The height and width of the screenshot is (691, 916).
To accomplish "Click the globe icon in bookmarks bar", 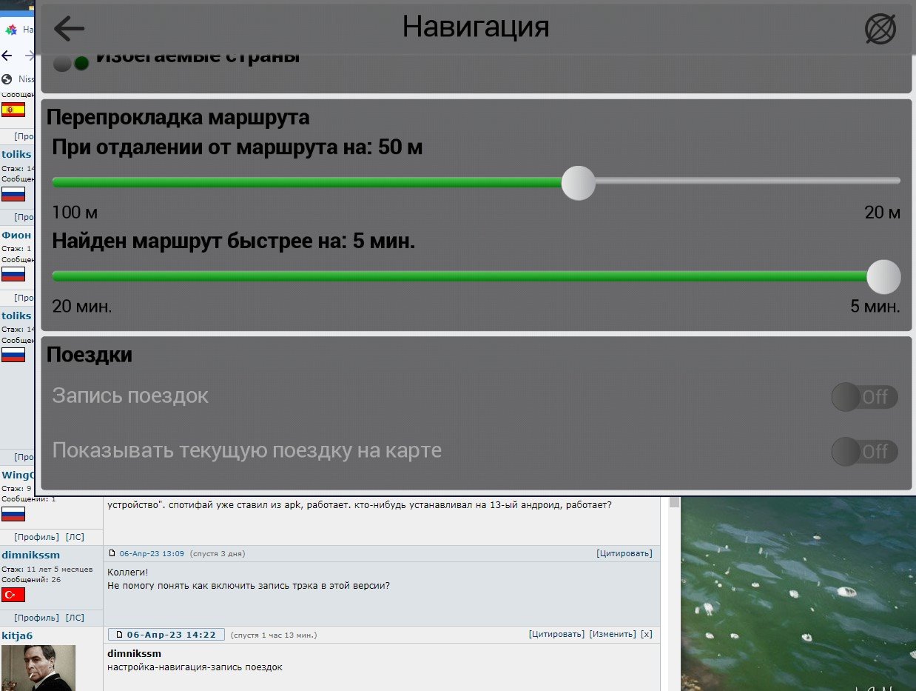I will pos(7,79).
